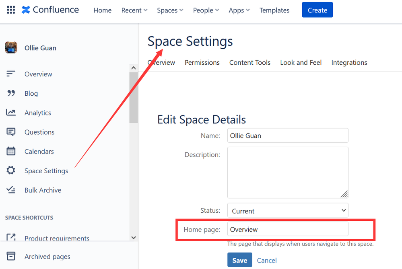Click the Archived pages box icon

(11, 256)
